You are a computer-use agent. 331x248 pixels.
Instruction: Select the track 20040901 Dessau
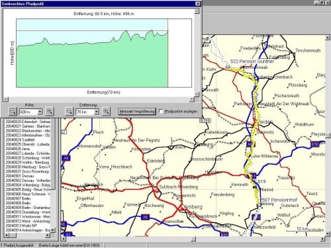(19, 176)
